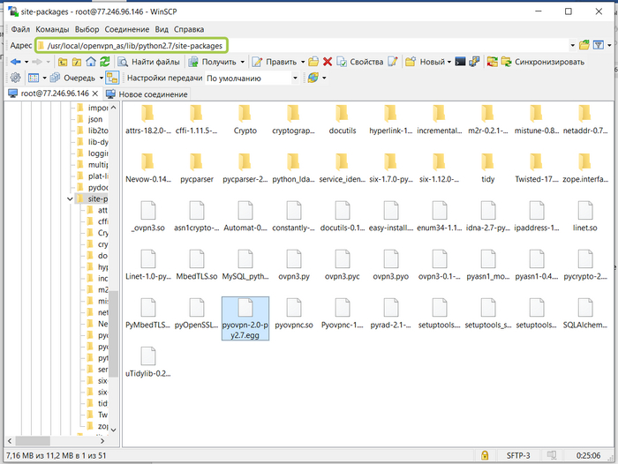The image size is (618, 464).
Task: Open transfer settings 'По умолчанию' combo box
Action: click(252, 78)
